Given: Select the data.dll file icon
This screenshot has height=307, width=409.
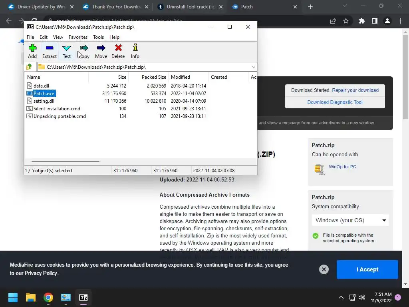Looking at the screenshot, I should (x=30, y=86).
